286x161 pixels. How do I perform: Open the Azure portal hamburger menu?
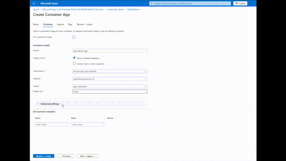[34, 3]
